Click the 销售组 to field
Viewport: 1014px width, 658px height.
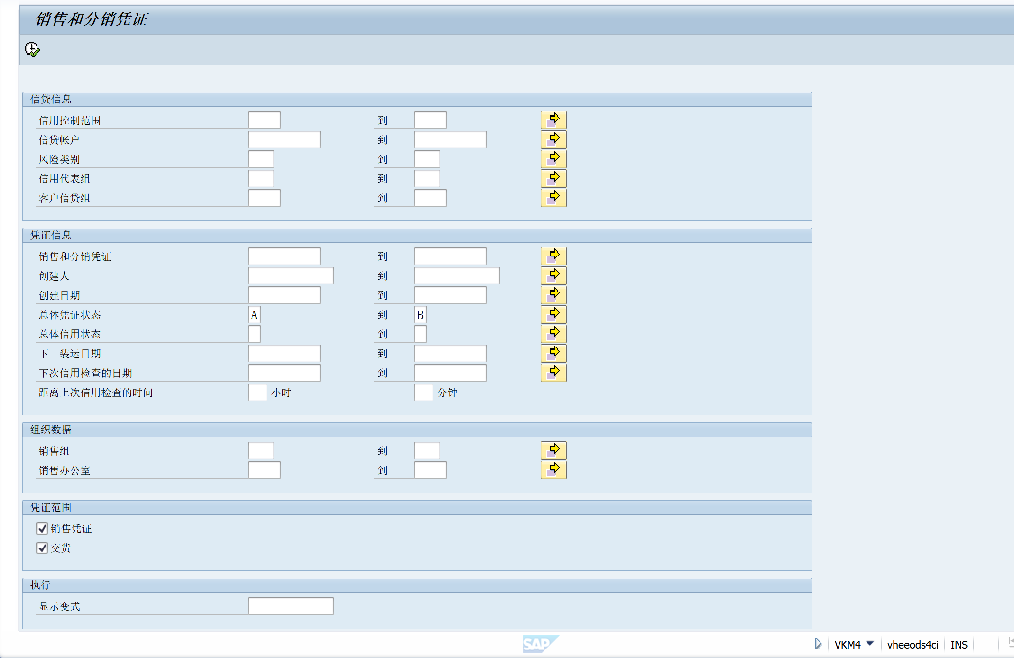coord(427,450)
